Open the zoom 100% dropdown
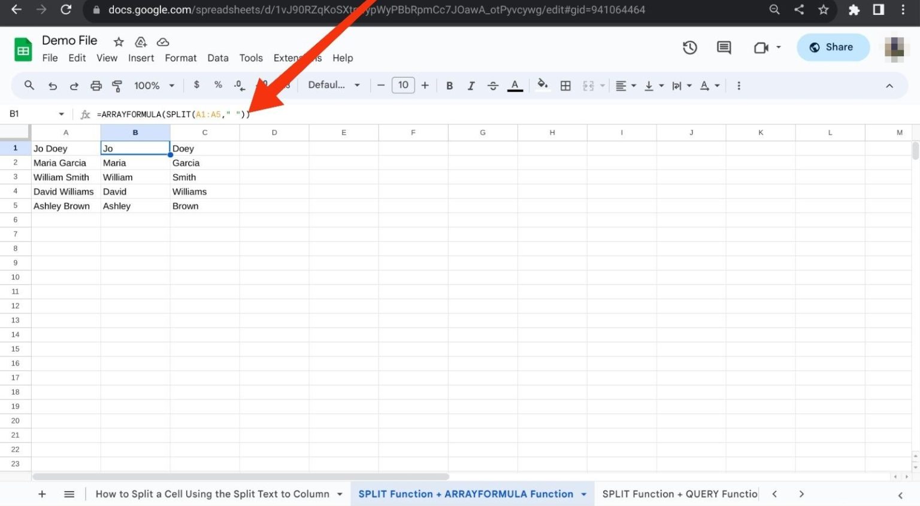Image resolution: width=920 pixels, height=506 pixels. click(x=154, y=86)
